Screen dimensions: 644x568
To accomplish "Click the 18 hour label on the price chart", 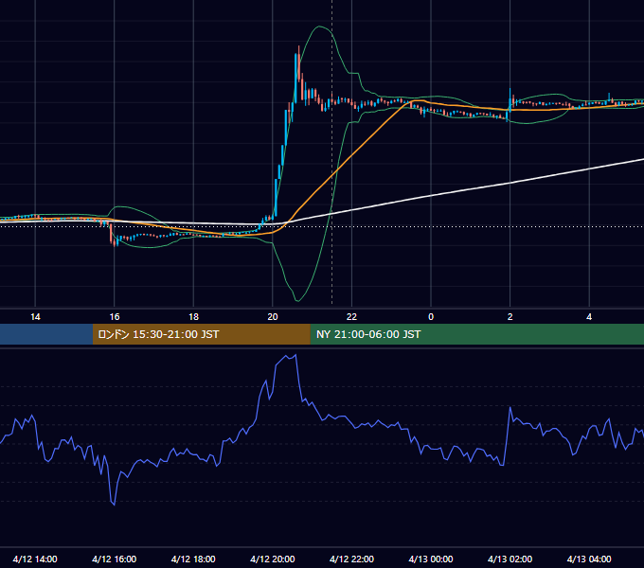I will tap(193, 317).
